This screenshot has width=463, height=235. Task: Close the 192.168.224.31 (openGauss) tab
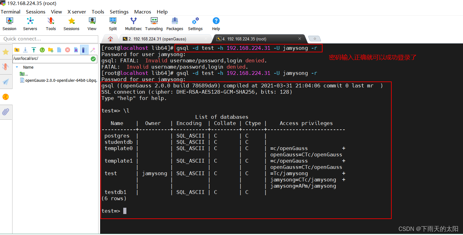coord(206,39)
